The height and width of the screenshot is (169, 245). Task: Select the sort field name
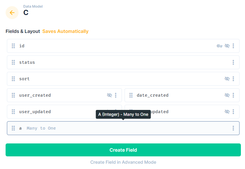point(24,79)
